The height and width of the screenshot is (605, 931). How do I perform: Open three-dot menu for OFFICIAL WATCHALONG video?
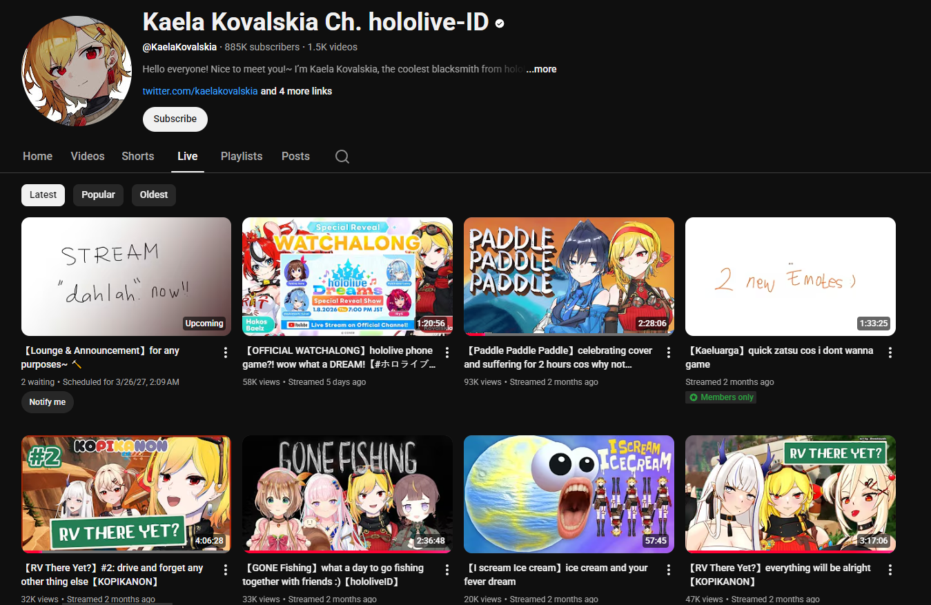coord(447,353)
